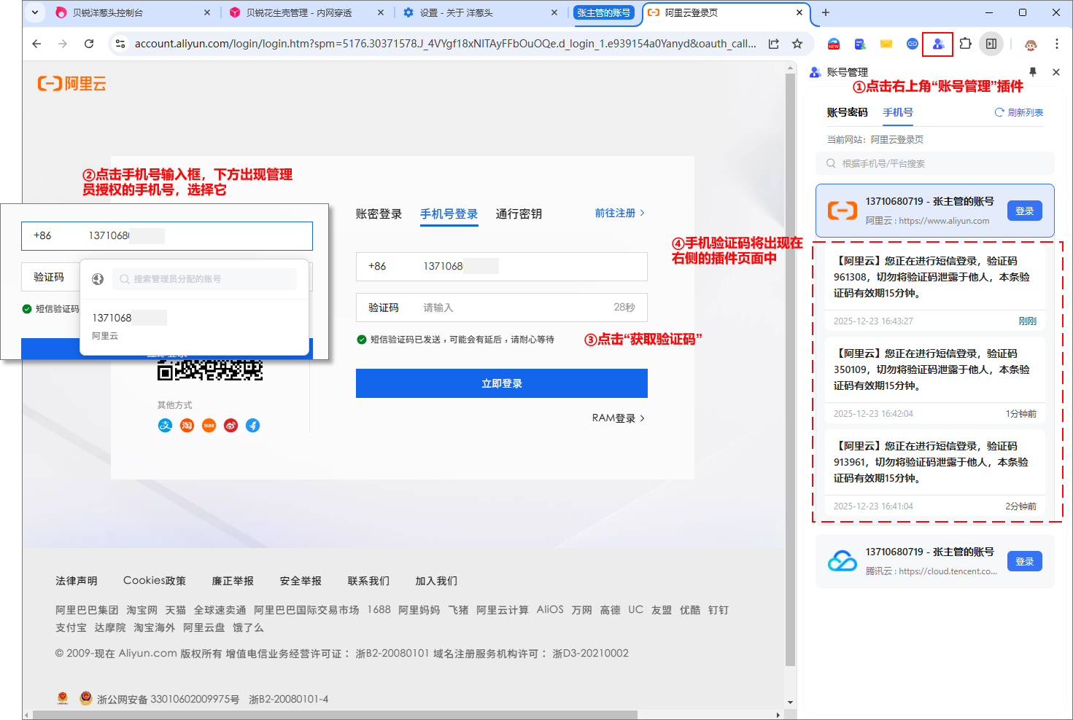Bookmark this page with the star icon
This screenshot has width=1073, height=720.
pos(797,44)
